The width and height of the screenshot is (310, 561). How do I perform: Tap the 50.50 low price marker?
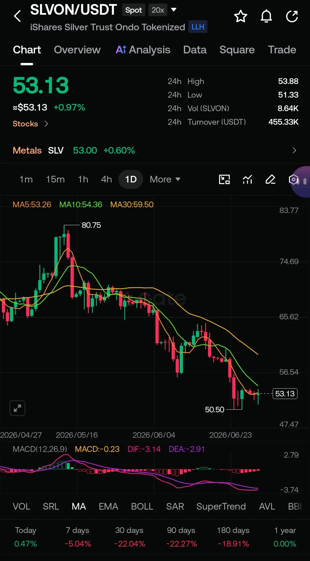point(214,409)
